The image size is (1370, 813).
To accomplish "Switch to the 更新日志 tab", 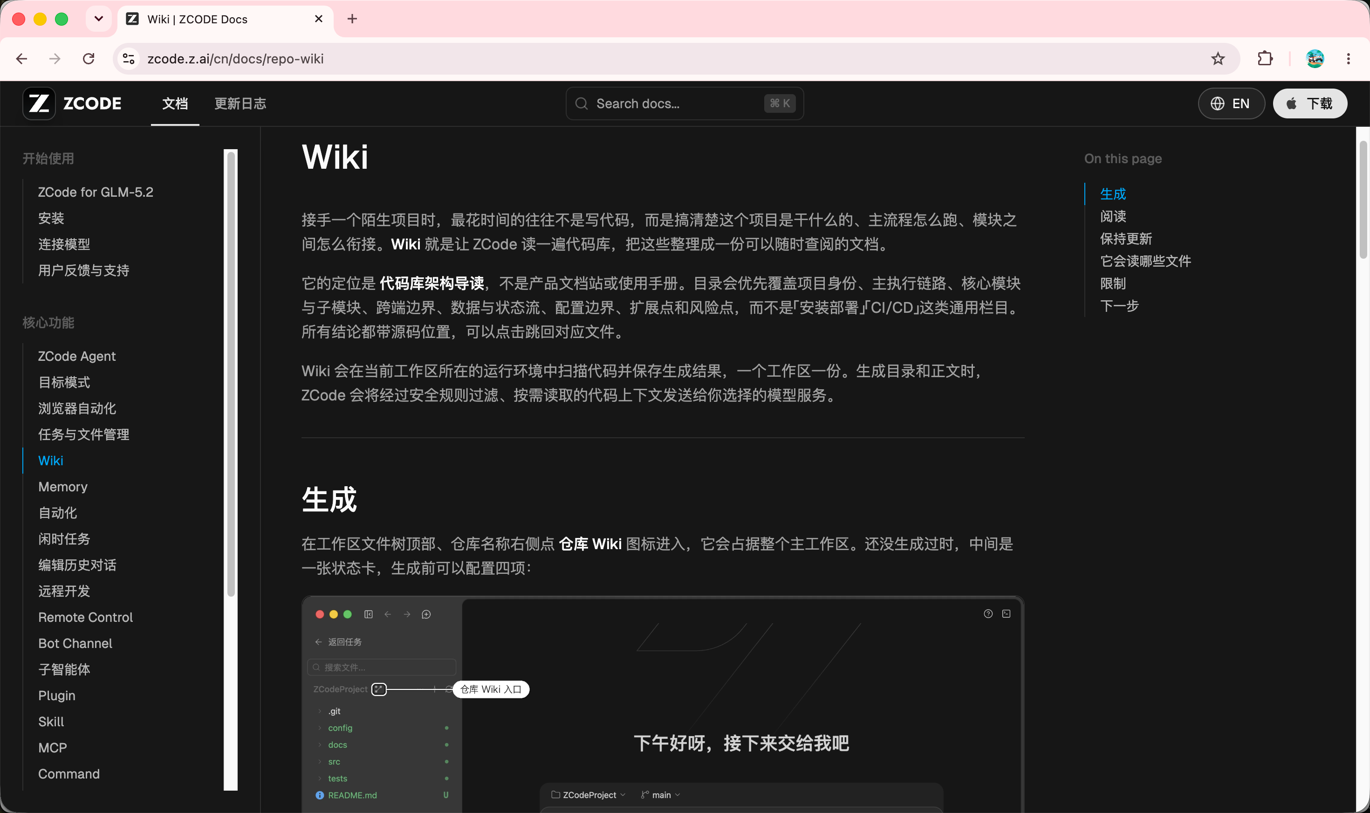I will point(240,103).
